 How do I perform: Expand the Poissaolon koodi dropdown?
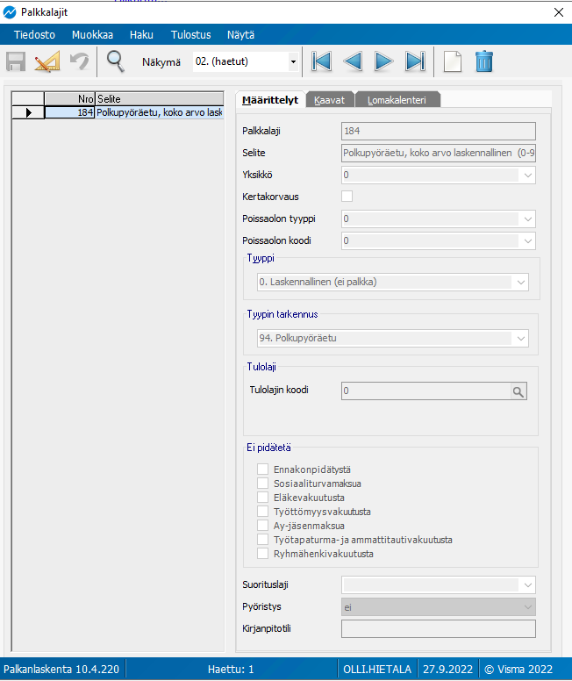[528, 241]
